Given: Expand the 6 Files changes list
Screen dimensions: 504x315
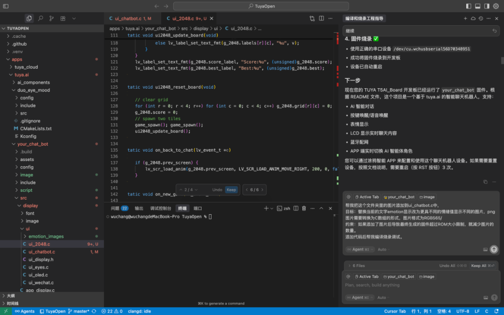Looking at the screenshot, I should pyautogui.click(x=357, y=266).
